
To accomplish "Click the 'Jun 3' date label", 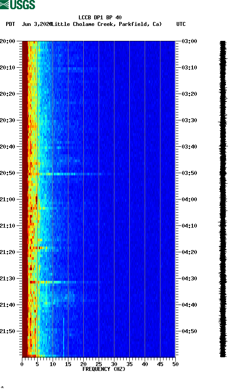I will (29, 24).
